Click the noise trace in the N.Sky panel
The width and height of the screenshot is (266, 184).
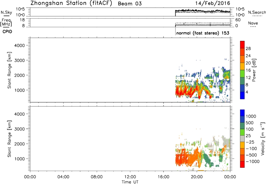[x=203, y=11]
